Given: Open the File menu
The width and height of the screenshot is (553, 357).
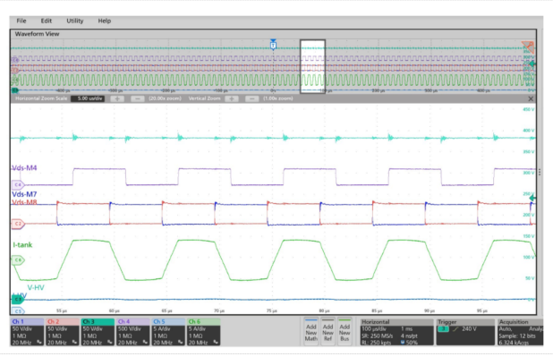Looking at the screenshot, I should [21, 21].
